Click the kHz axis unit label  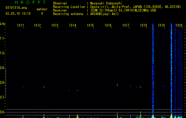3,24
